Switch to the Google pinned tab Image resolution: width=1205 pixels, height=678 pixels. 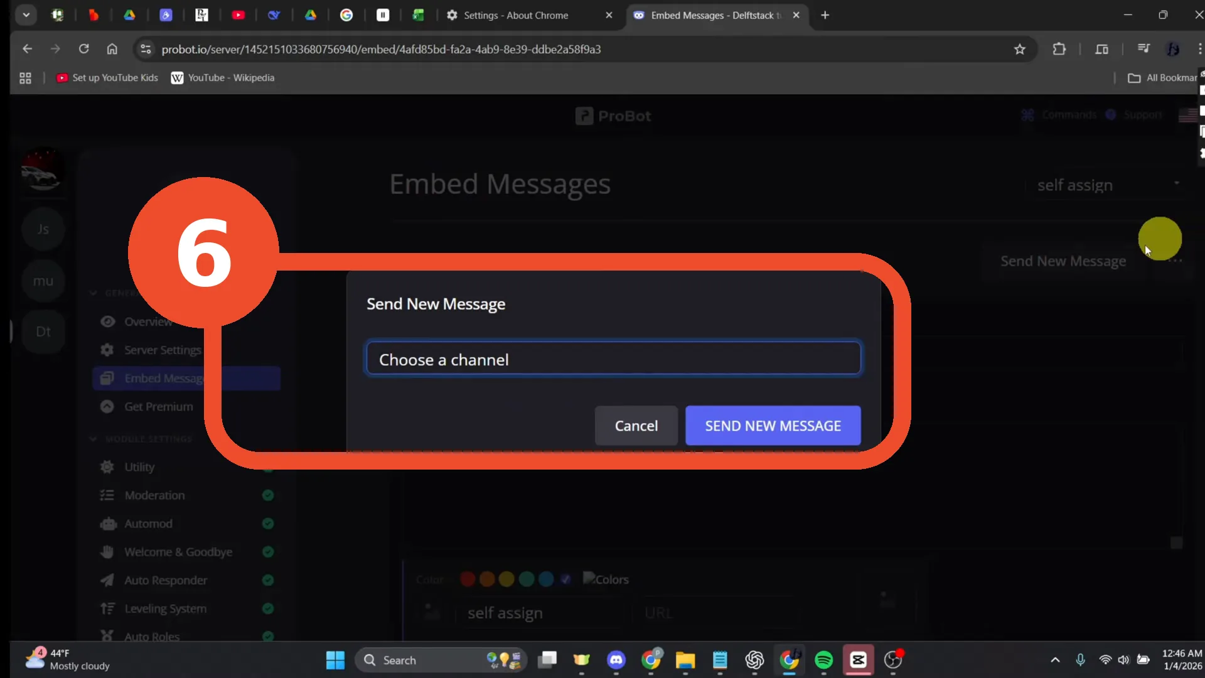[346, 15]
